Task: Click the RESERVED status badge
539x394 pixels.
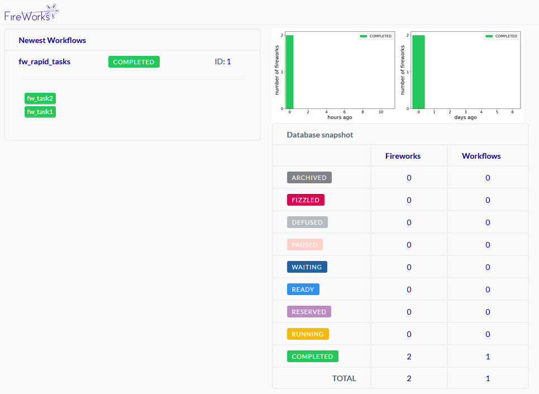Action: [308, 311]
